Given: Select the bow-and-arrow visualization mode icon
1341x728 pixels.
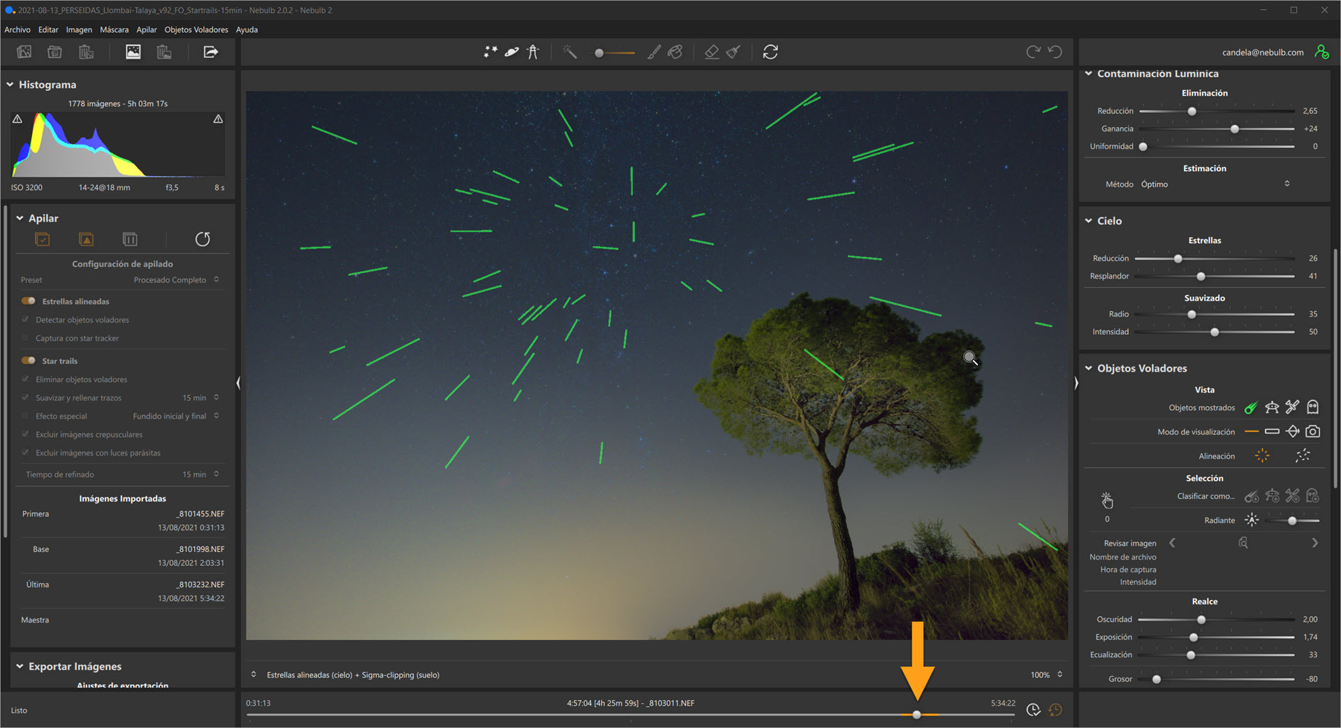Looking at the screenshot, I should click(x=1293, y=432).
